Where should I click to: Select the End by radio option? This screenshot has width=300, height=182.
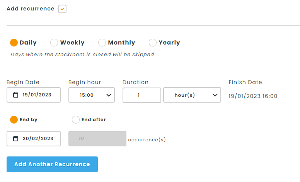coord(14,120)
